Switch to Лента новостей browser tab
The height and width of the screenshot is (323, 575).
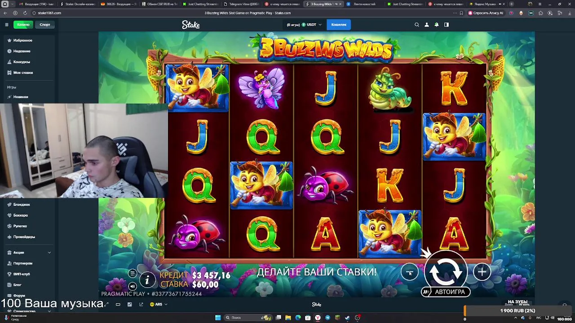coord(364,4)
